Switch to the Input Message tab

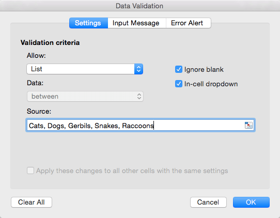point(137,23)
